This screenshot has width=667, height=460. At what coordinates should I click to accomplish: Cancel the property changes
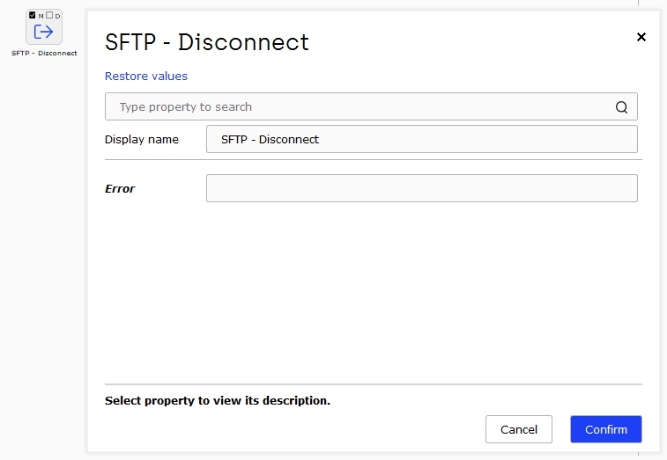pyautogui.click(x=519, y=429)
